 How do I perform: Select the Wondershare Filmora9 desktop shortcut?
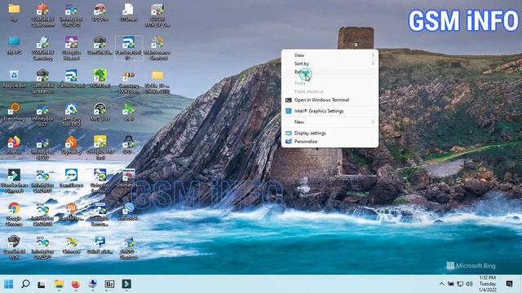pos(14,181)
